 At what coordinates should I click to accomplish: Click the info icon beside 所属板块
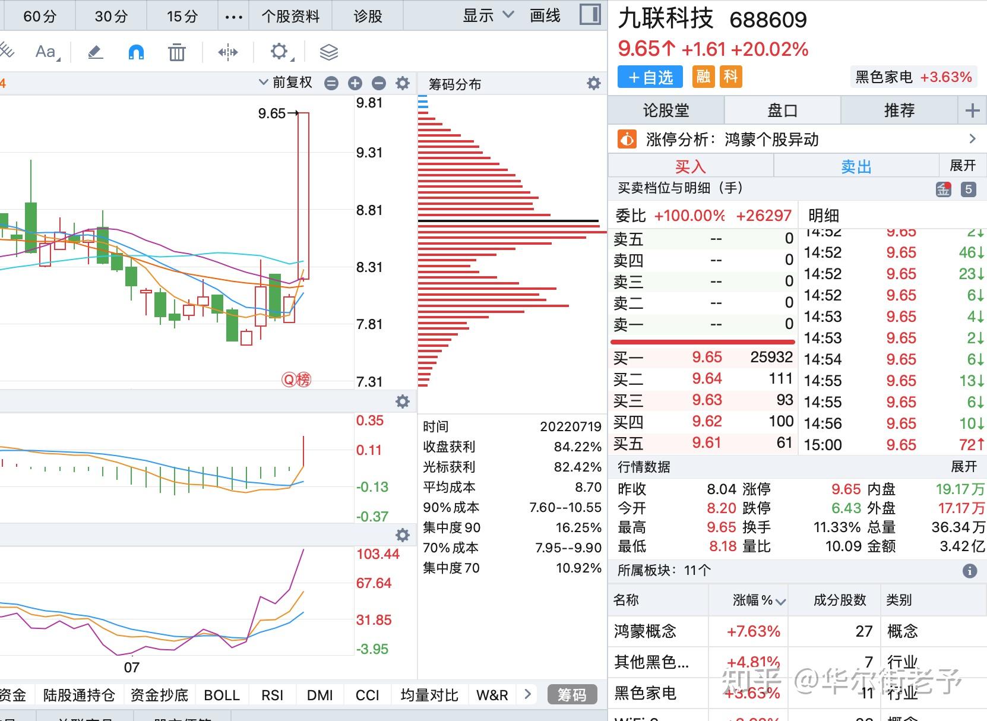pyautogui.click(x=970, y=571)
